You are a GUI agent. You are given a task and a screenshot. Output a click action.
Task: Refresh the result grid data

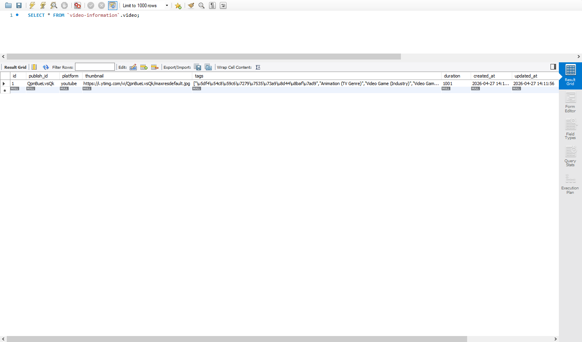click(x=46, y=67)
